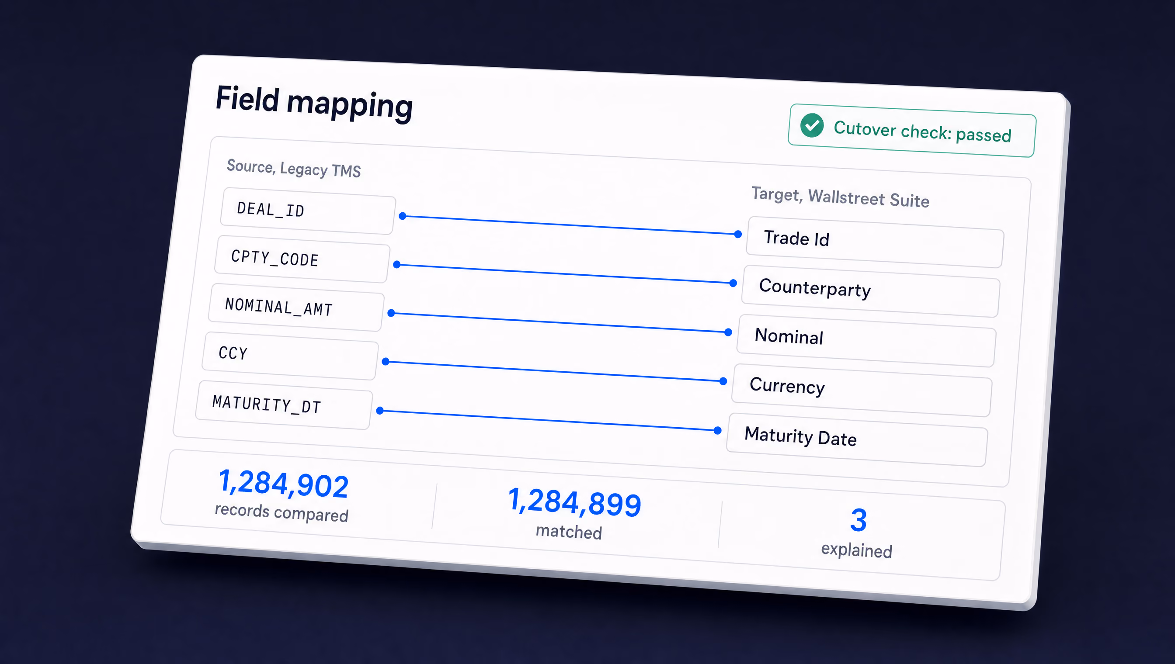Select the DEAL_ID source field
Image resolution: width=1175 pixels, height=664 pixels.
click(308, 211)
